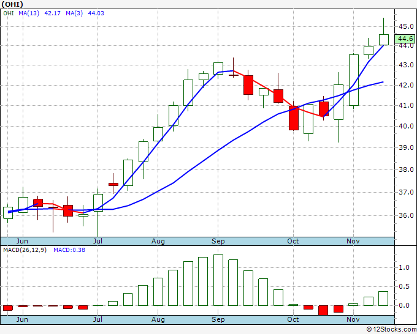Click the 37.0 price axis label
This screenshot has width=417, height=334.
click(406, 192)
